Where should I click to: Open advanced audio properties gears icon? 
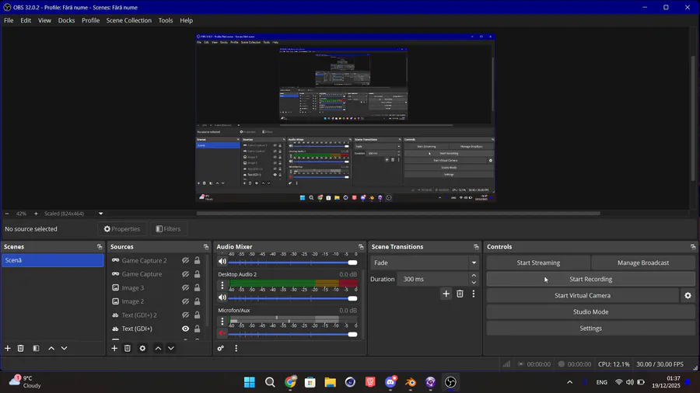click(x=221, y=348)
